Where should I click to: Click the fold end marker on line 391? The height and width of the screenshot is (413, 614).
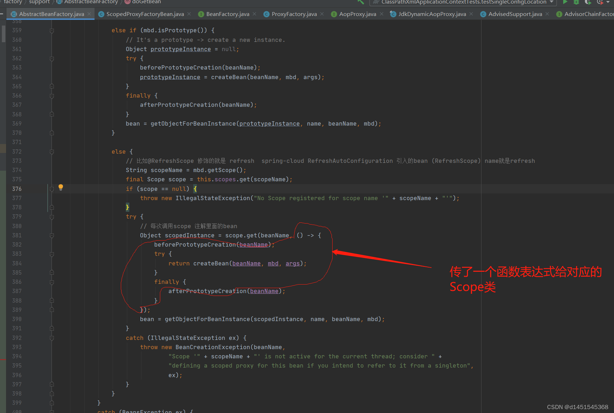pyautogui.click(x=52, y=329)
